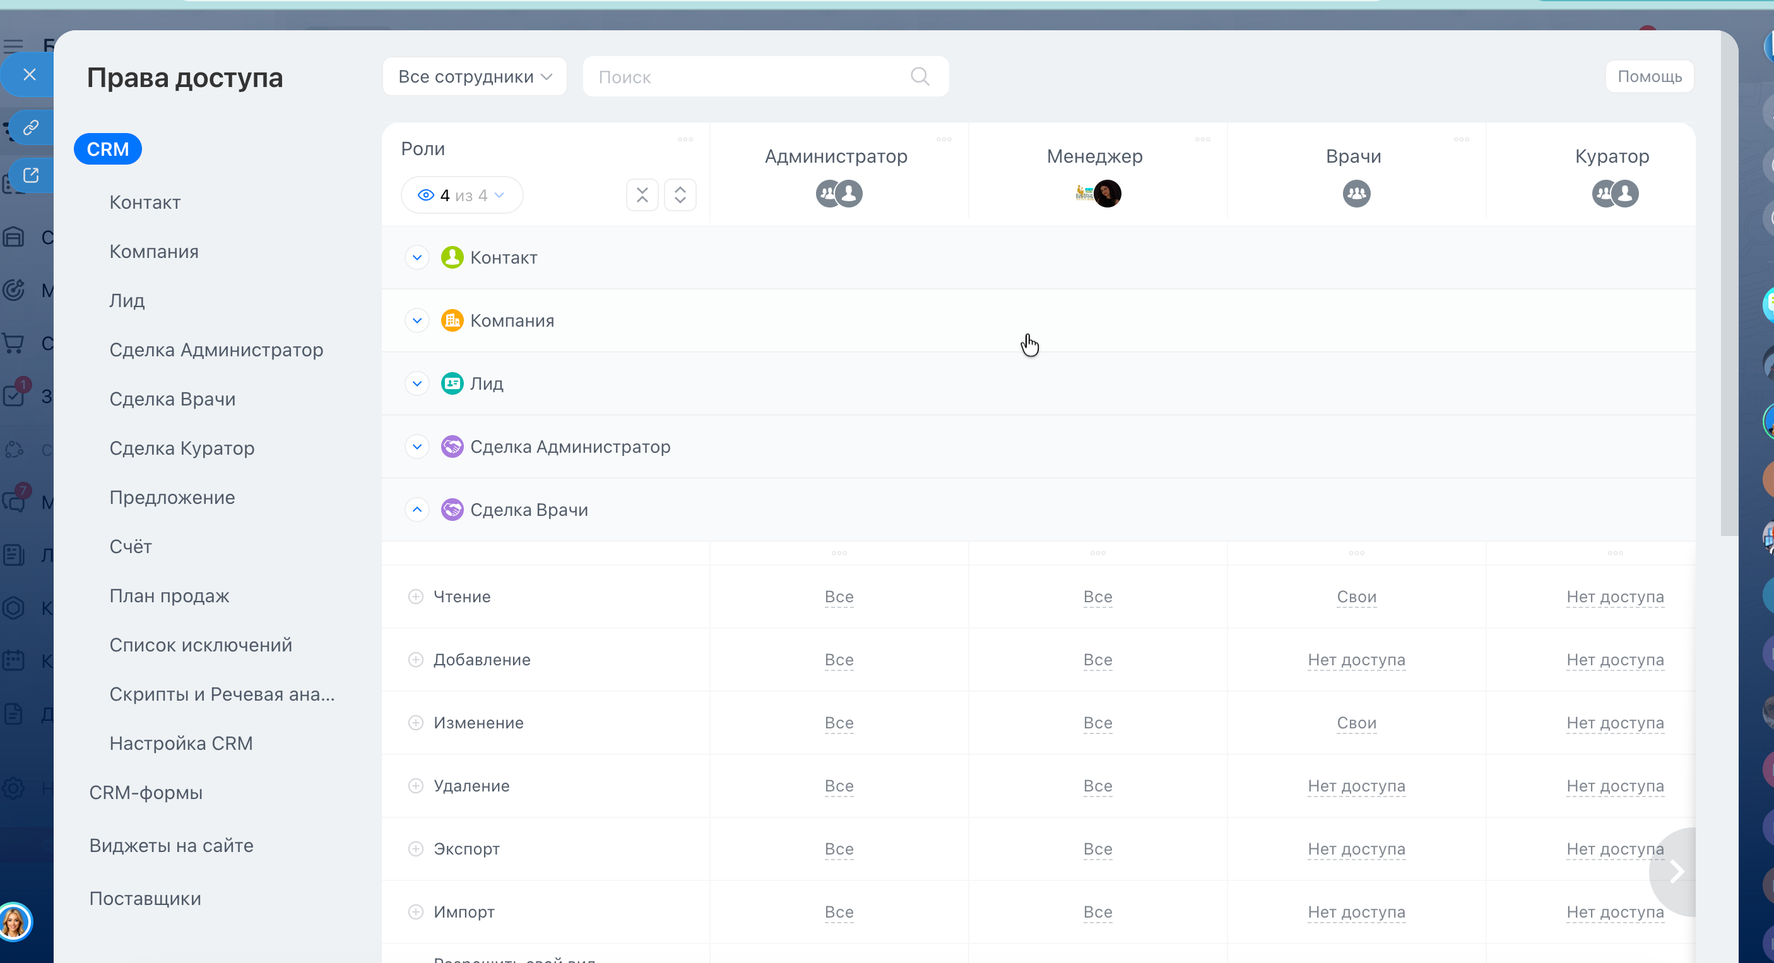Click the plus icon beside Чтение
This screenshot has height=963, width=1774.
[x=415, y=597]
